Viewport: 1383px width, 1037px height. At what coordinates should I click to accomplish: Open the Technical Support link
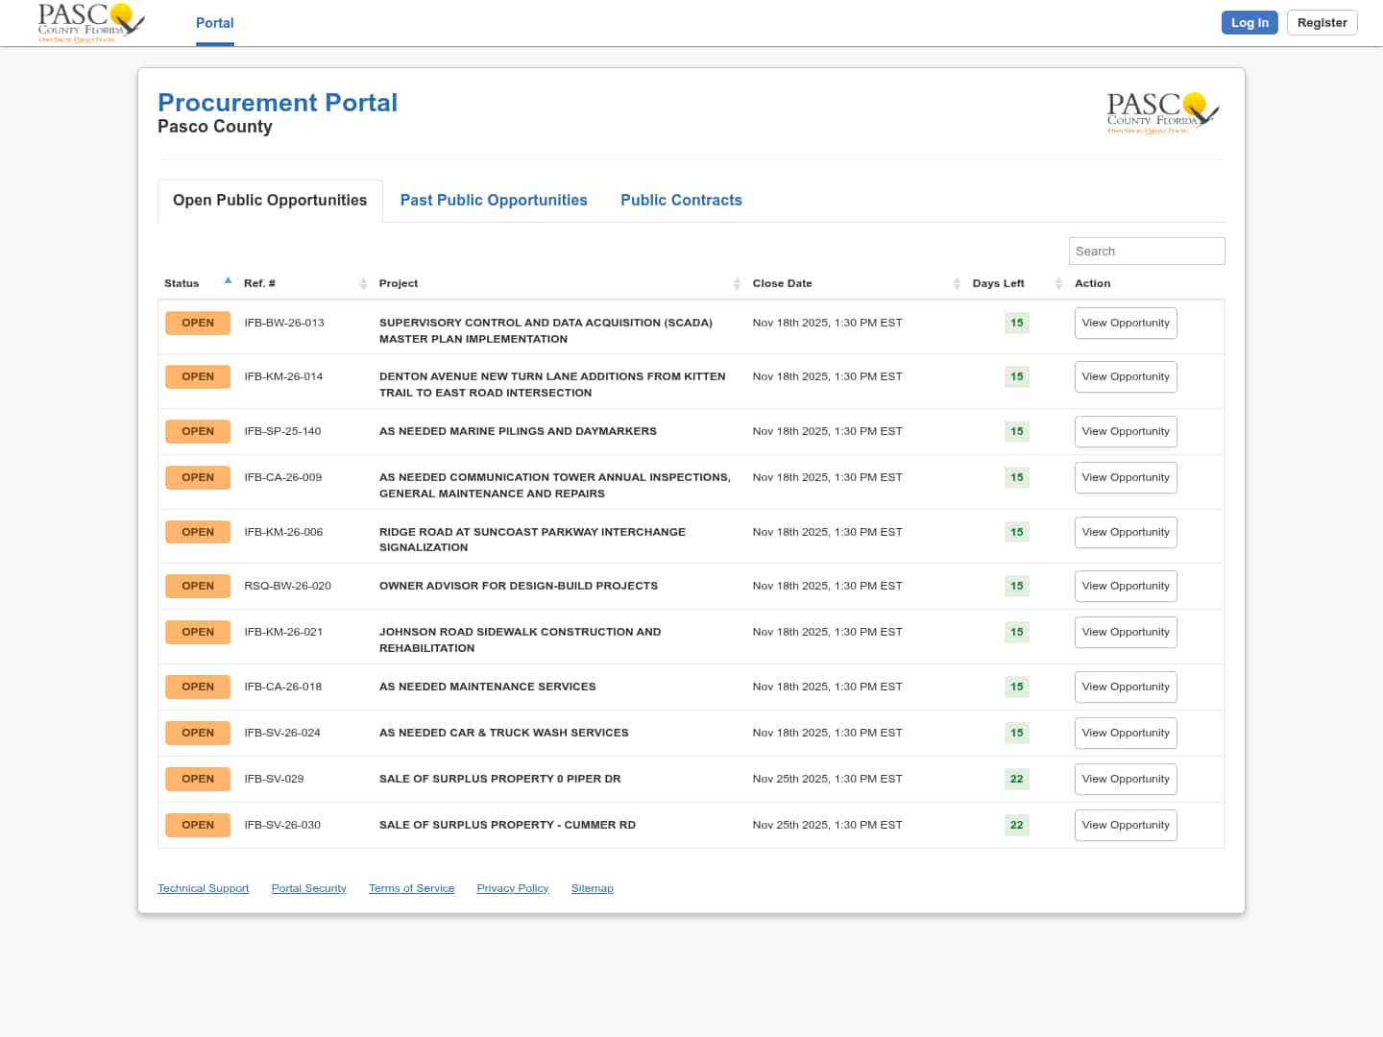[204, 889]
